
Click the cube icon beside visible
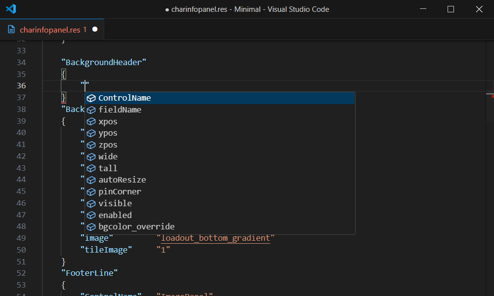(91, 204)
